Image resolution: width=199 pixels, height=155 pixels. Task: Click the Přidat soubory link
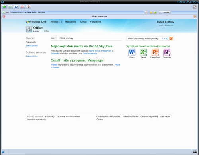click(66, 38)
